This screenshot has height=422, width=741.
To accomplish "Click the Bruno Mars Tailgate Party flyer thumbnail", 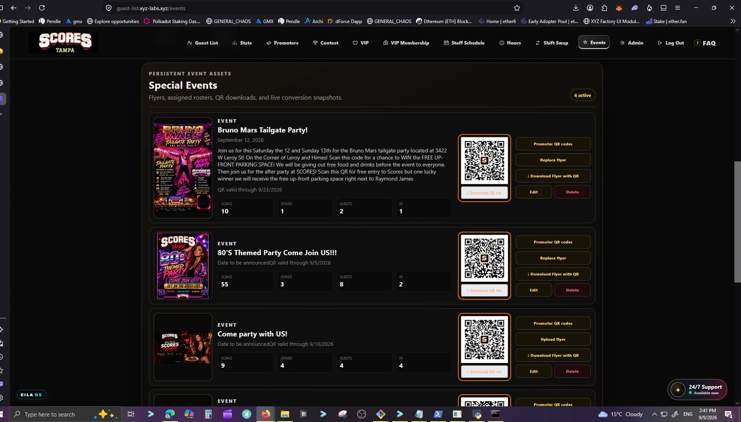I will click(183, 168).
